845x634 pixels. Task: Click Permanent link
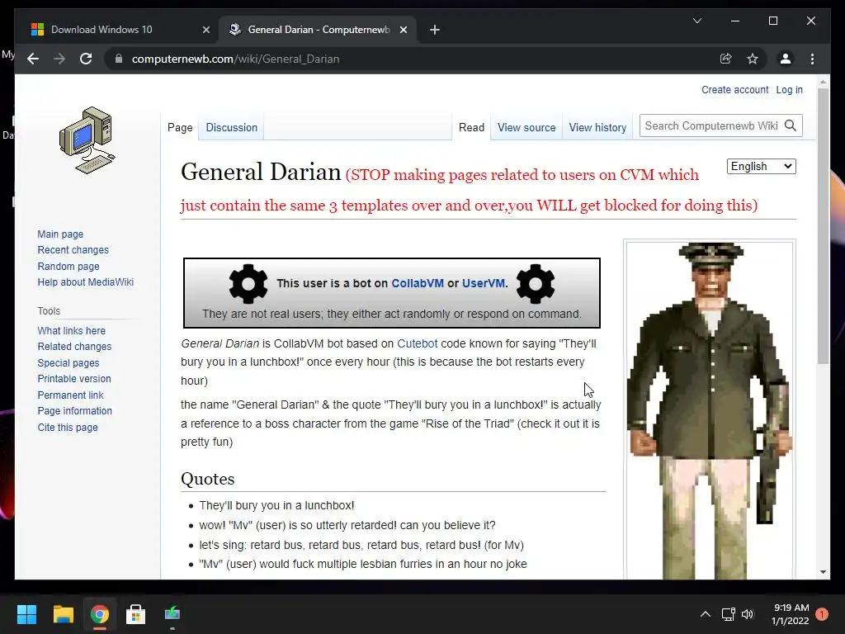[70, 395]
